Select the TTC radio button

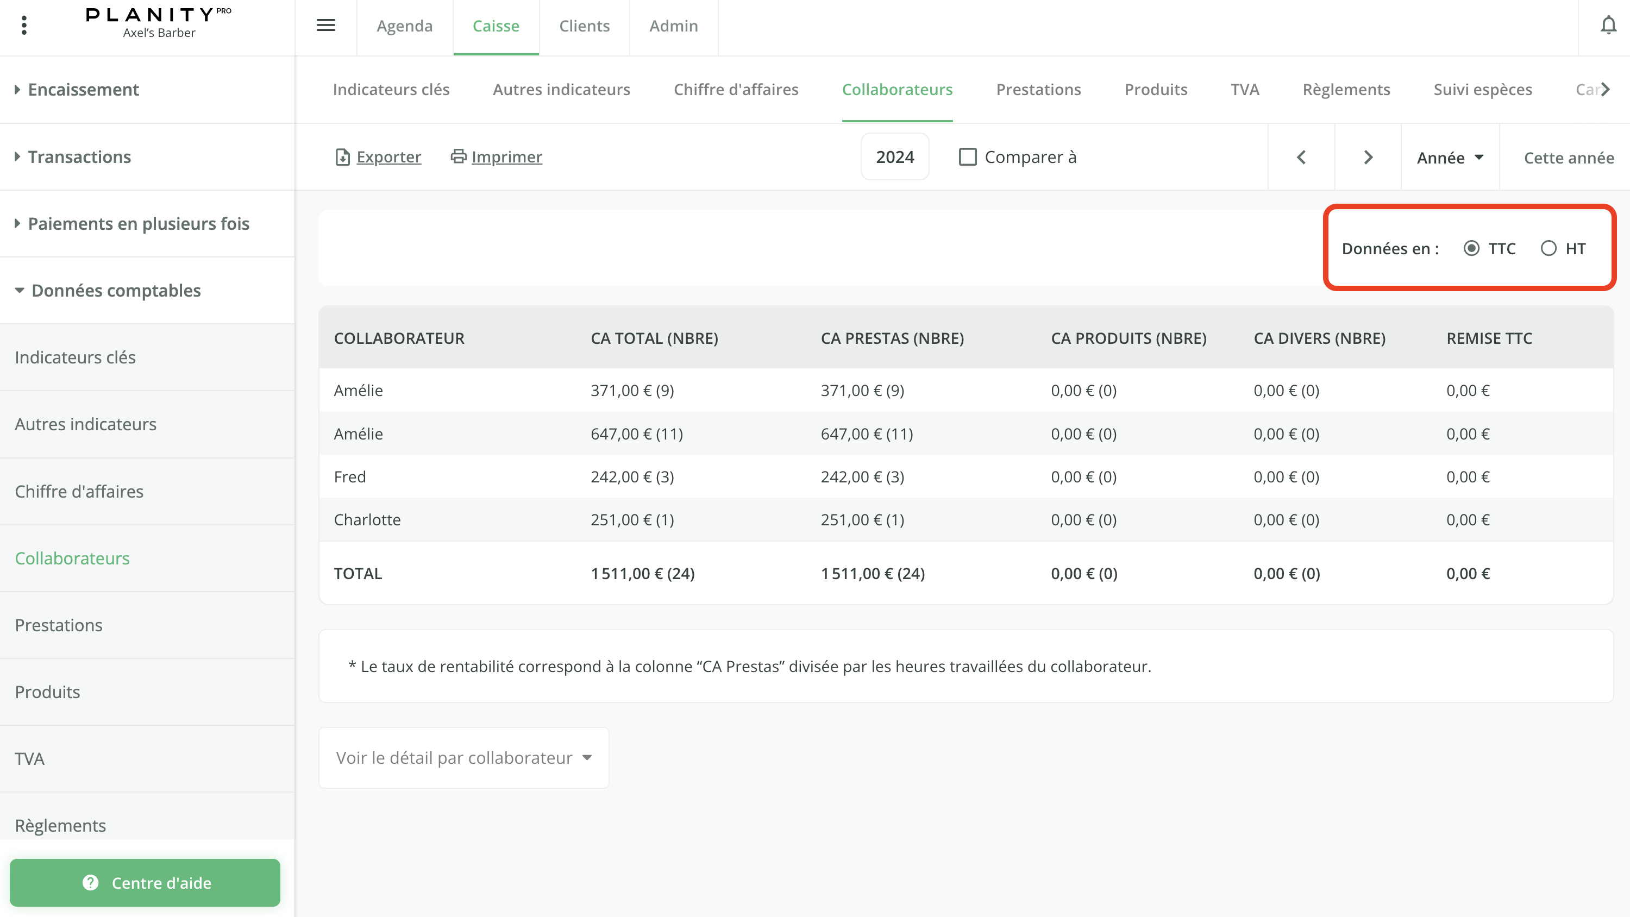(1471, 249)
